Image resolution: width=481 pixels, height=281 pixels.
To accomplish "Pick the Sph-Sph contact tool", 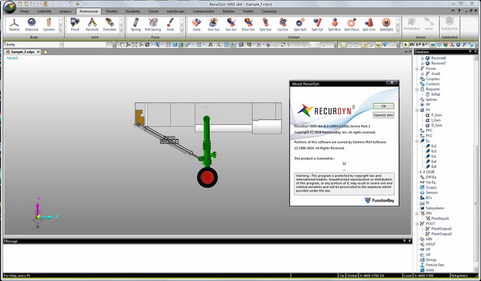I will pos(300,25).
